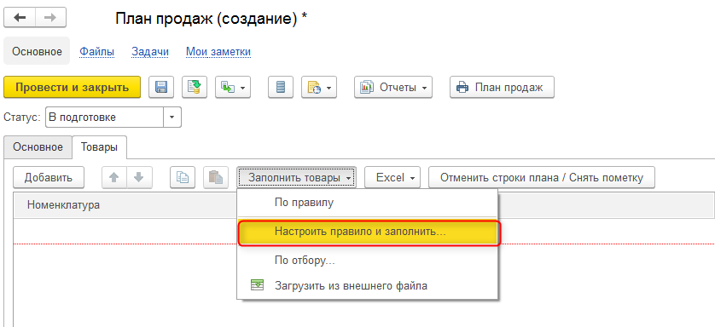Save document with floppy disk icon

pos(161,87)
